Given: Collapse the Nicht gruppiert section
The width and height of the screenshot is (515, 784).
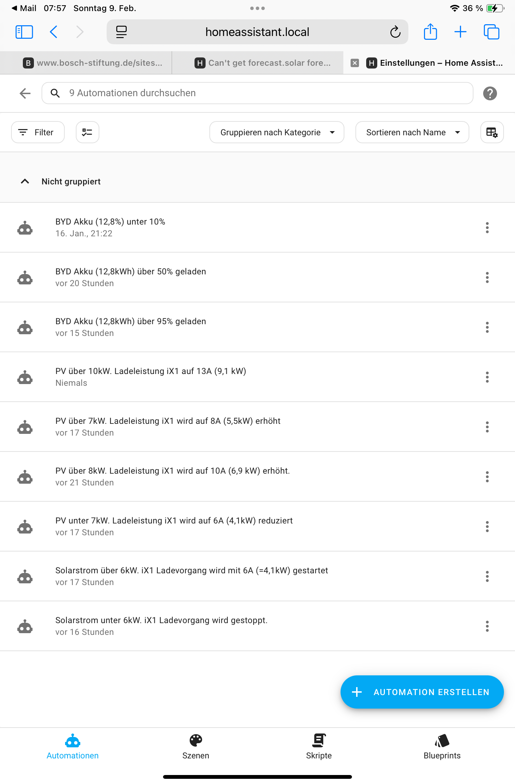Looking at the screenshot, I should 25,181.
